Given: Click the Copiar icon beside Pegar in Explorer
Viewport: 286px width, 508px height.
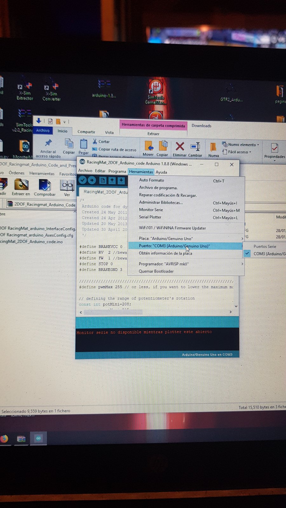Looking at the screenshot, I should click(69, 144).
